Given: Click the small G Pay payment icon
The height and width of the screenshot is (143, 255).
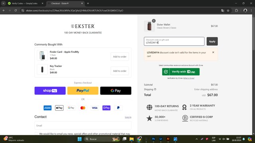Looking at the screenshot, I should 71,108.
